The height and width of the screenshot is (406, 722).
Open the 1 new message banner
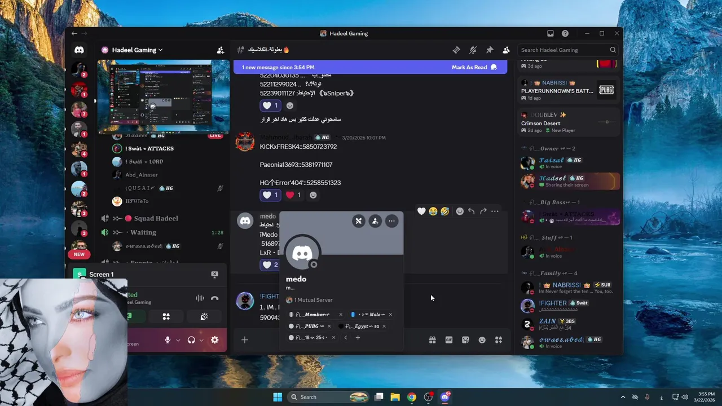[371, 67]
